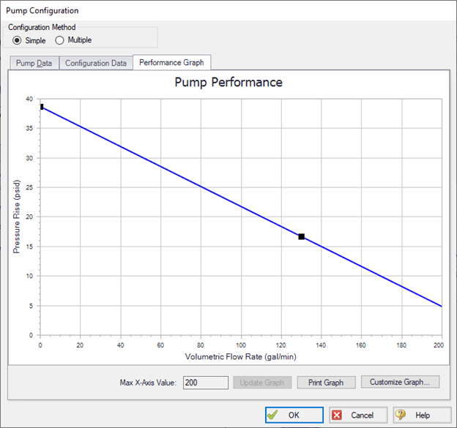Click the question mark icon on Help

[401, 415]
